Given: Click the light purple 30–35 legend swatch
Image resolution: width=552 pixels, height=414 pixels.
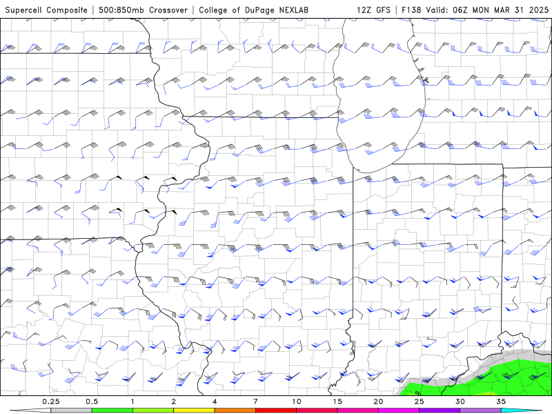Looking at the screenshot, I should pos(480,411).
